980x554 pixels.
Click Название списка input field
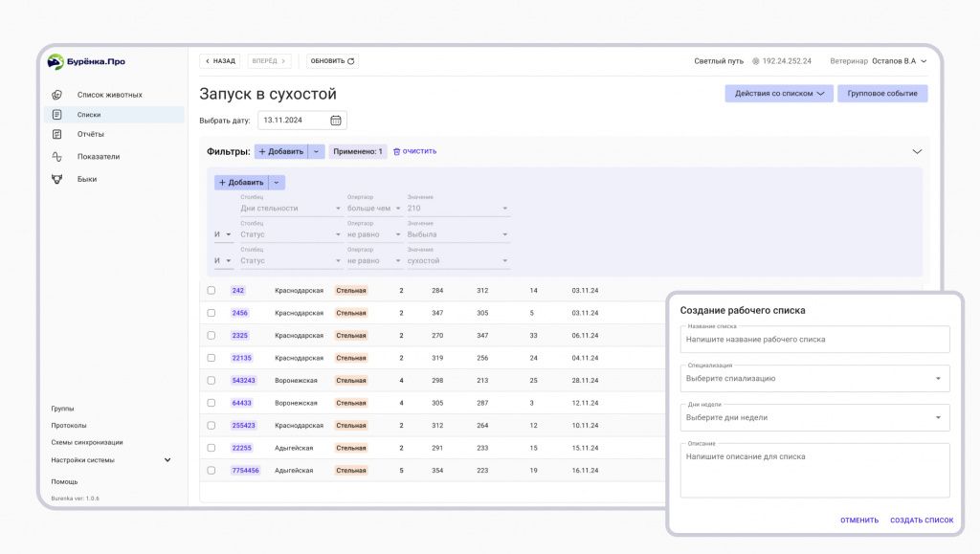point(815,340)
